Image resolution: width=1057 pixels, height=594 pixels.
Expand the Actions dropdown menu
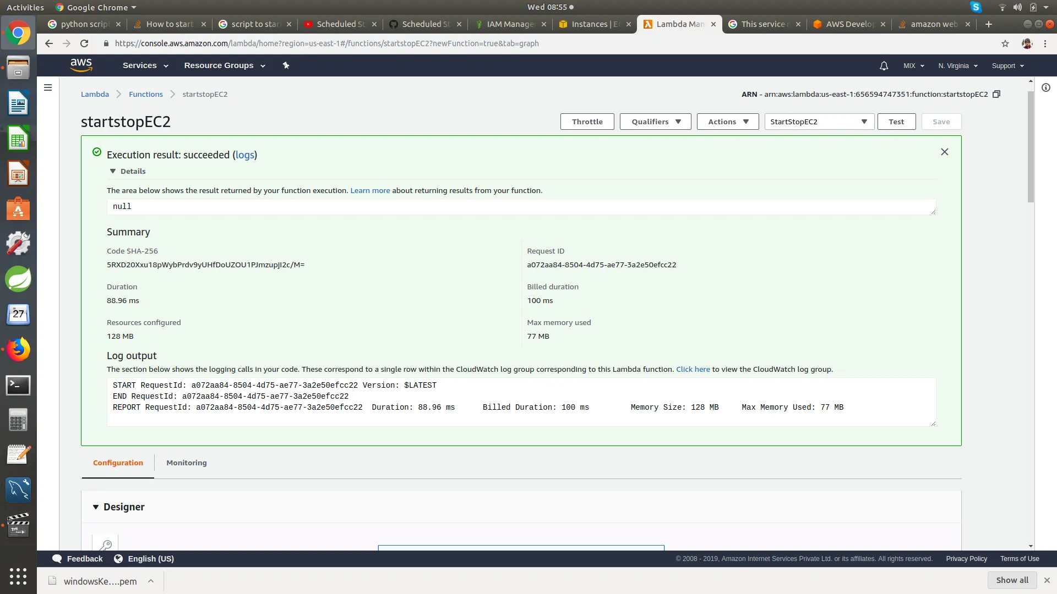coord(727,122)
